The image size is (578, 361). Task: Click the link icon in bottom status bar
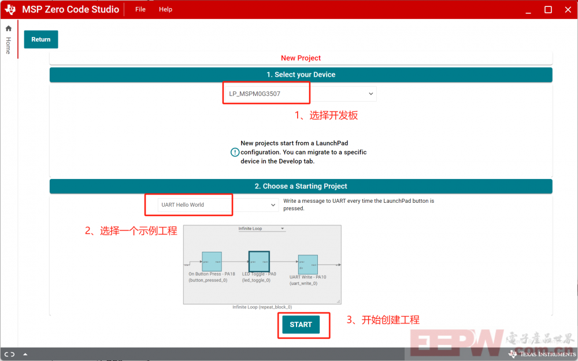10,355
